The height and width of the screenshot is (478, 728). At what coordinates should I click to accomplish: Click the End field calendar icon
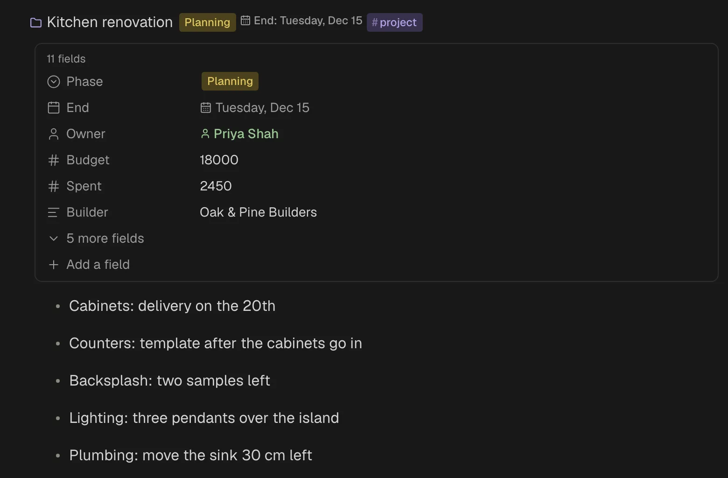click(54, 108)
